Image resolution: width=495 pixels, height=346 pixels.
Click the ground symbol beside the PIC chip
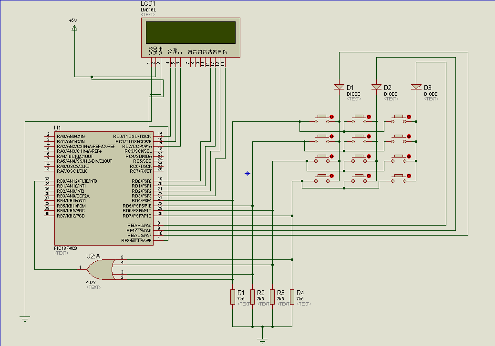click(25, 318)
